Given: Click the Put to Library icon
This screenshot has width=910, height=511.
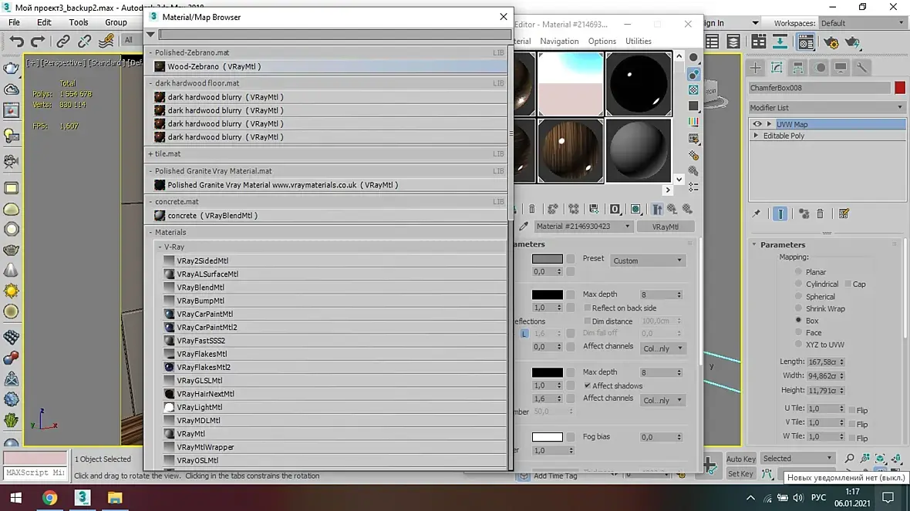Looking at the screenshot, I should click(x=594, y=210).
